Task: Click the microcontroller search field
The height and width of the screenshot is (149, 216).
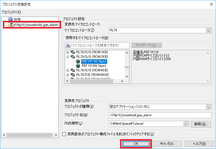Action: tap(97, 45)
